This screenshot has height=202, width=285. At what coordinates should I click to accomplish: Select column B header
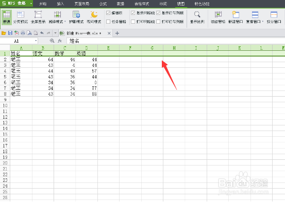tap(43, 48)
